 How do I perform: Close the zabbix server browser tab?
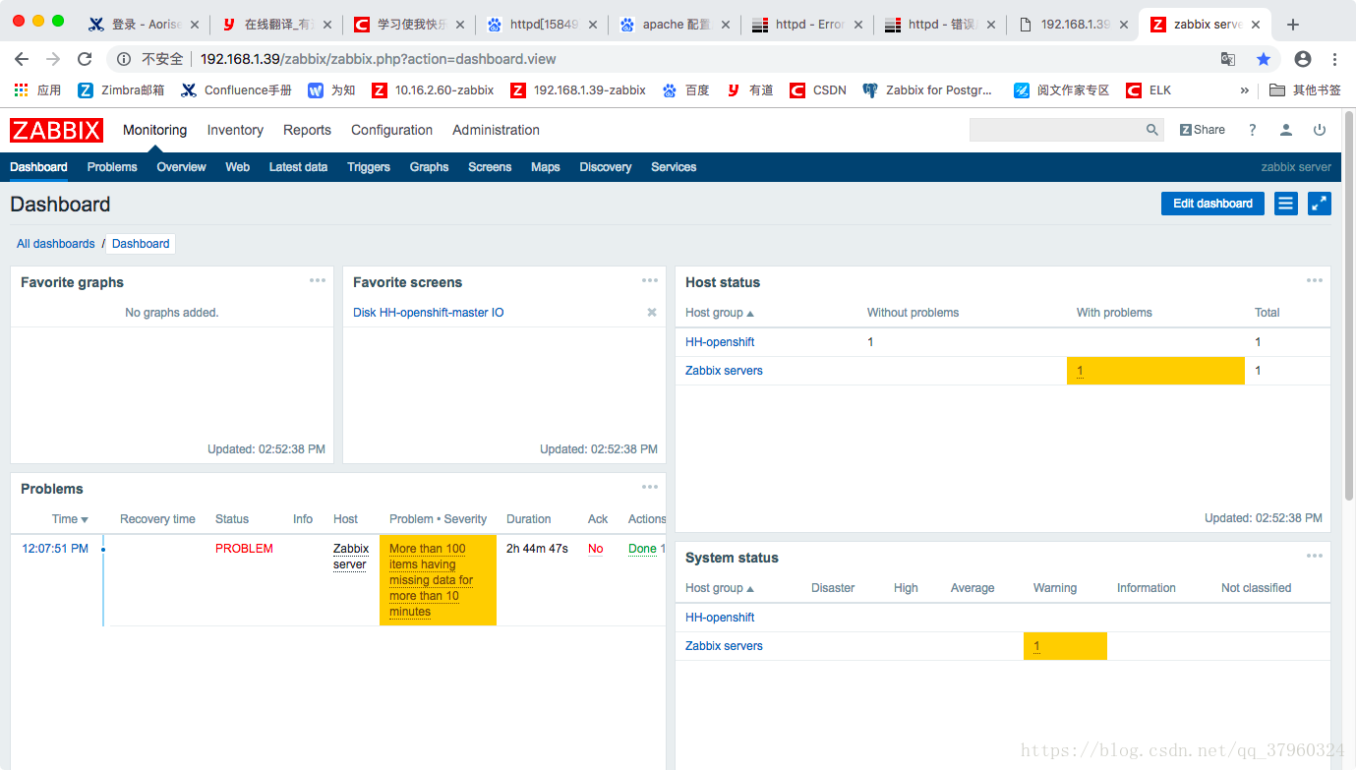(1256, 25)
